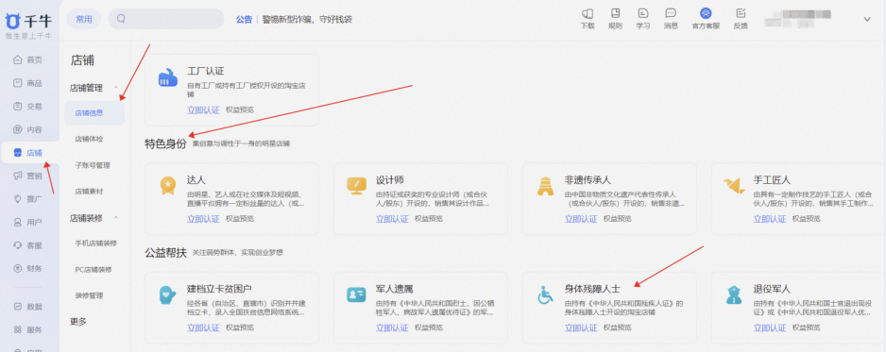Open 权益预览 for 退役军人
This screenshot has width=886, height=352.
[x=807, y=327]
